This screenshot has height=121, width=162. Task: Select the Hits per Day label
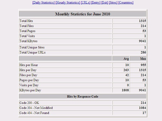(x=28, y=70)
